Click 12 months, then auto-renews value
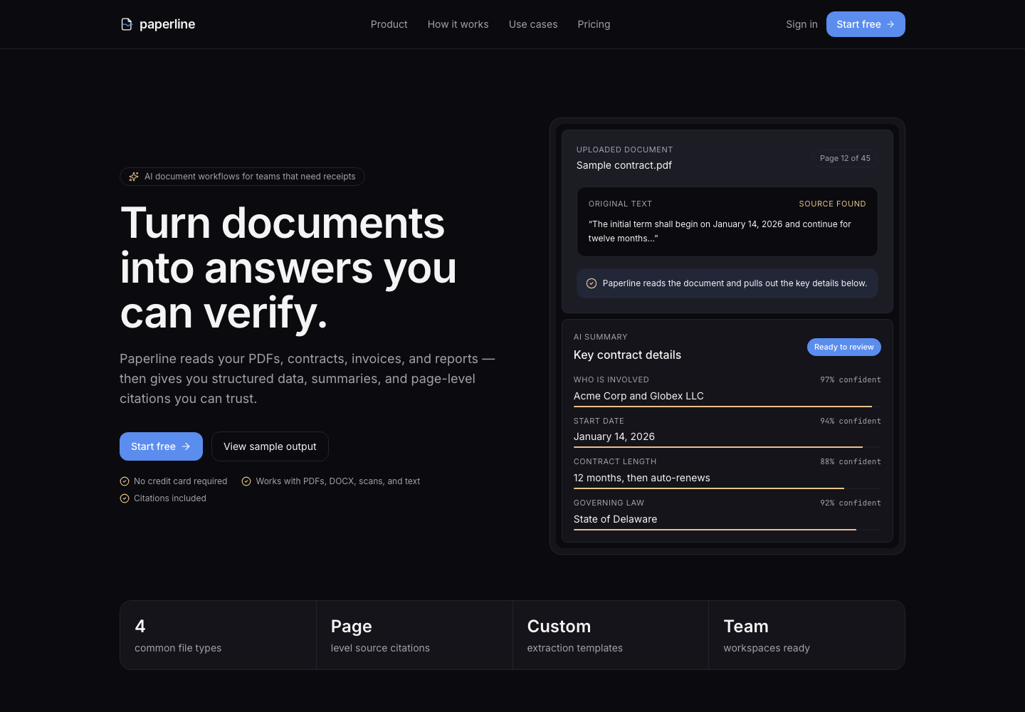The width and height of the screenshot is (1025, 712). (x=642, y=478)
